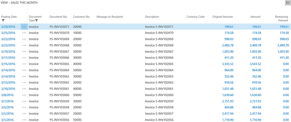Select Document No. PS-INV103071 cell
The width and height of the screenshot is (291, 122).
[59, 27]
